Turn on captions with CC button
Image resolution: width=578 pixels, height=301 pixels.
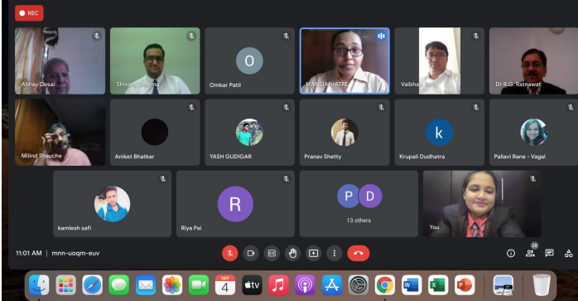[272, 254]
